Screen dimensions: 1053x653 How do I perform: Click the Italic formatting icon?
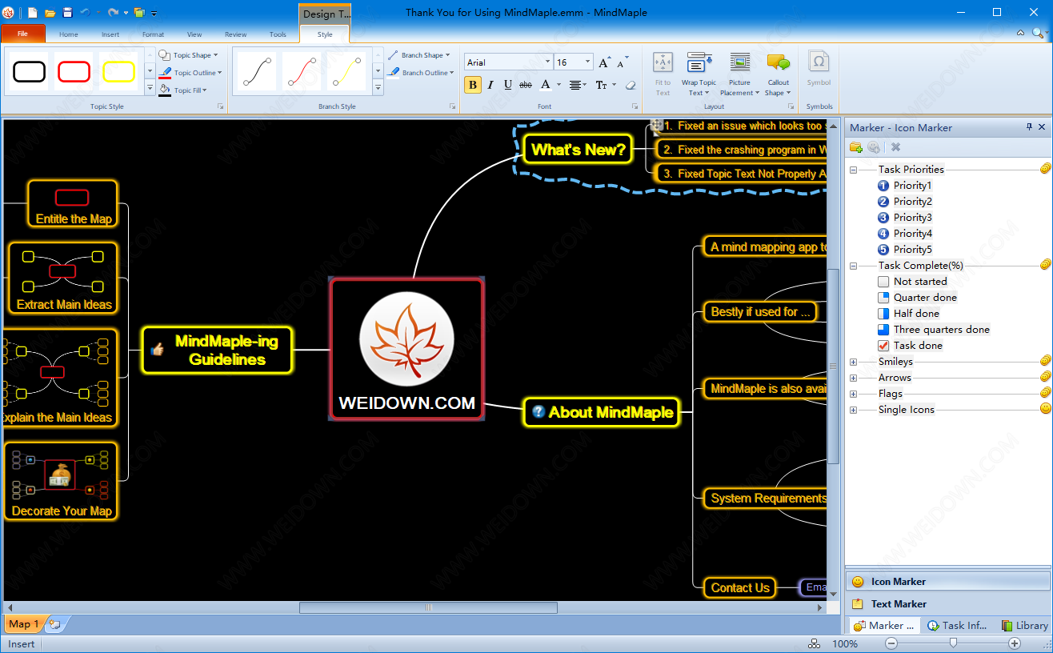coord(490,85)
